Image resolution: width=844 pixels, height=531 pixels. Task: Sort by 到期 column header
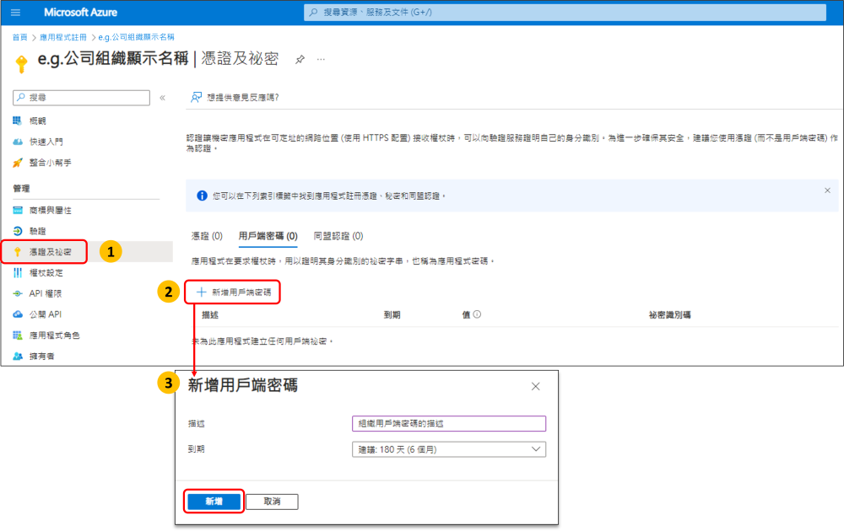tap(392, 315)
